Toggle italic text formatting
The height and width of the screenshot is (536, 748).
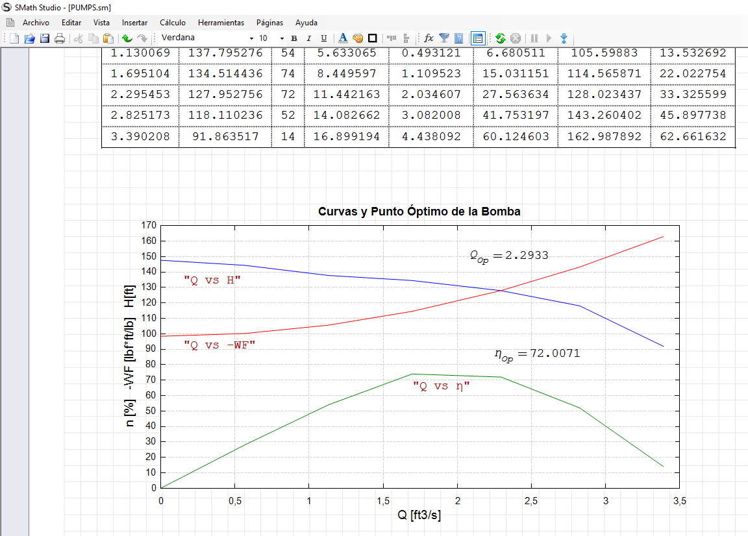coord(308,38)
